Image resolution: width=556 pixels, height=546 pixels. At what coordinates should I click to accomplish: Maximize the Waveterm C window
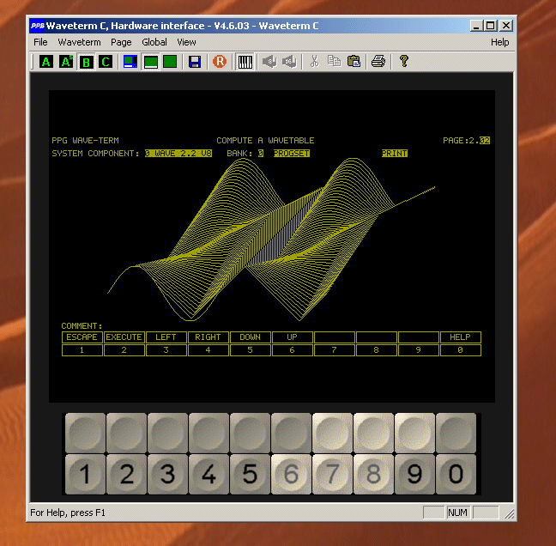(491, 26)
